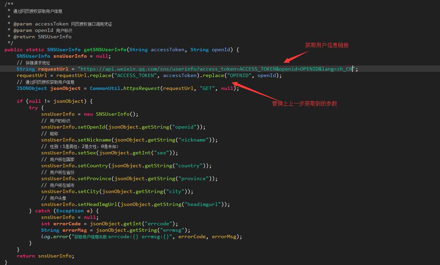Click the "GET" string literal
The image size is (440, 265).
tap(207, 88)
